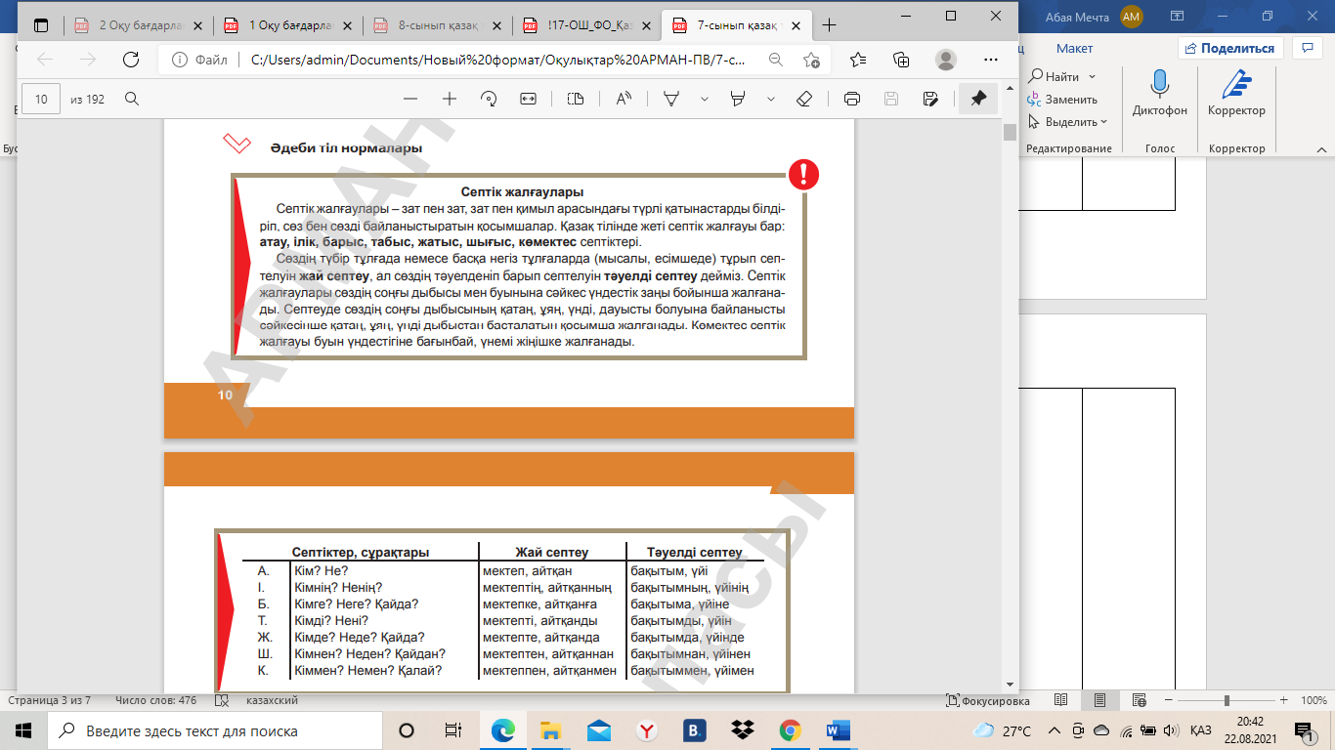This screenshot has width=1335, height=750.
Task: Start Read aloud in PDF toolbar
Action: 624,99
